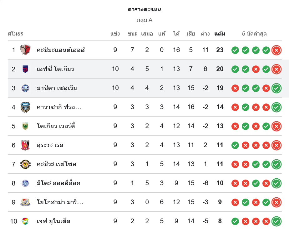
Task: Click the สโมสร club column header
Action: [x=15, y=34]
